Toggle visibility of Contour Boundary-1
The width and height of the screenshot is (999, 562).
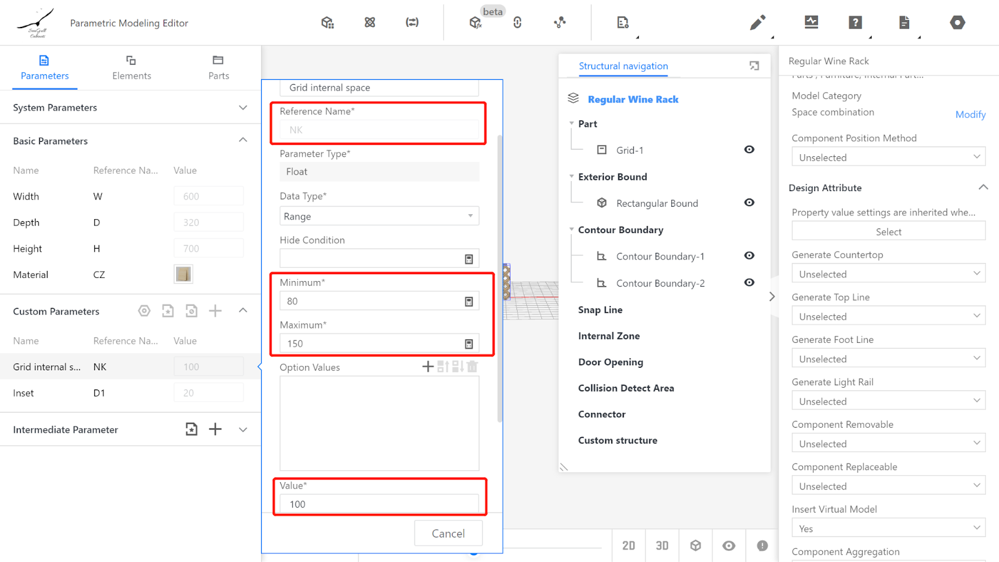[749, 256]
